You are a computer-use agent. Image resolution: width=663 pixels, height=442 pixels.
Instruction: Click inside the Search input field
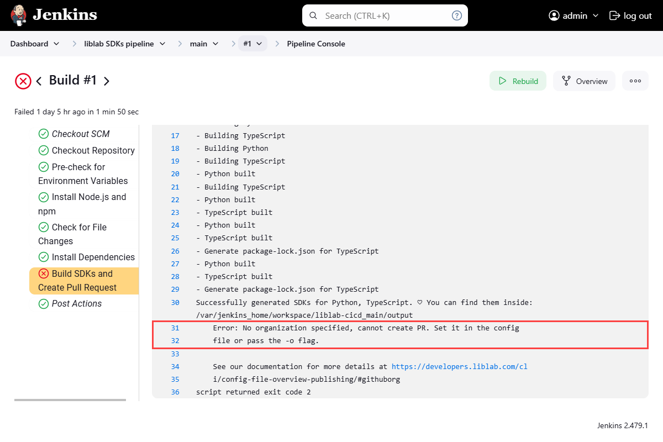(x=381, y=15)
